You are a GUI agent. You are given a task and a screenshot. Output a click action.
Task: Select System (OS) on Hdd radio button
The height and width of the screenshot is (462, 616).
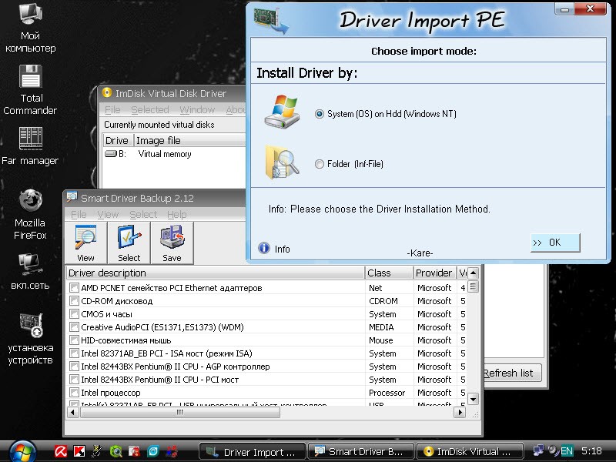[x=320, y=114]
